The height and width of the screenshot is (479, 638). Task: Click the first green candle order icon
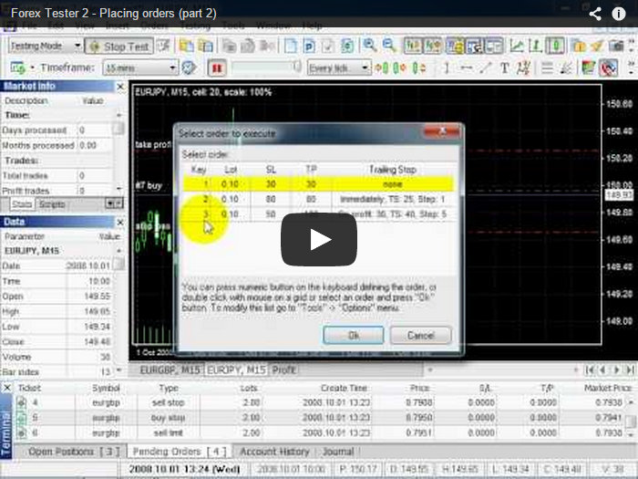point(381,68)
